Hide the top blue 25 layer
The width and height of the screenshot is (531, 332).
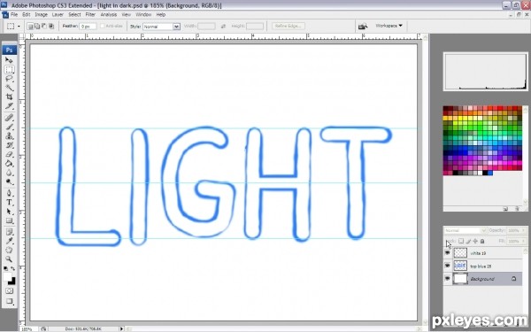(x=447, y=266)
